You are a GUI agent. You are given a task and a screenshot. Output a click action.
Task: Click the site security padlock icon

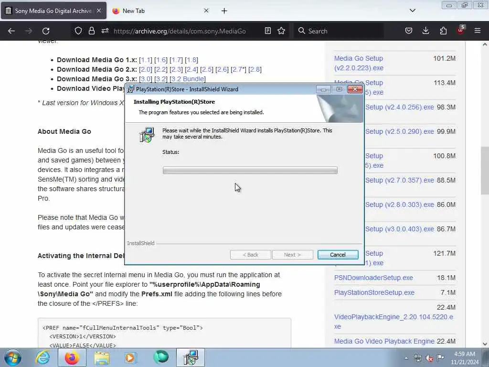tap(91, 31)
